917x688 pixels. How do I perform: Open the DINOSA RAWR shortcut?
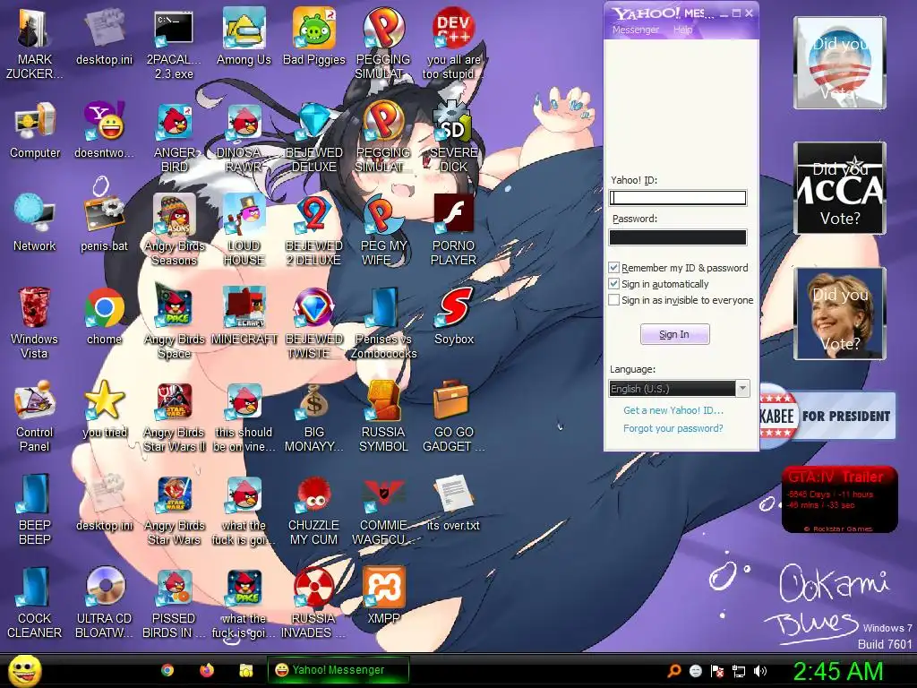pyautogui.click(x=244, y=136)
